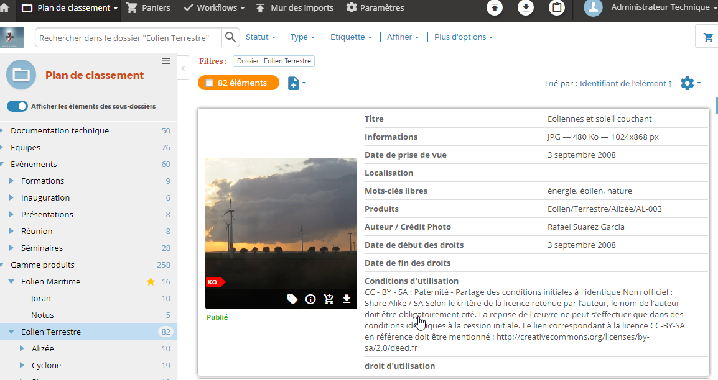Collapse the Eolien Terrestre folder arrow

coord(11,332)
